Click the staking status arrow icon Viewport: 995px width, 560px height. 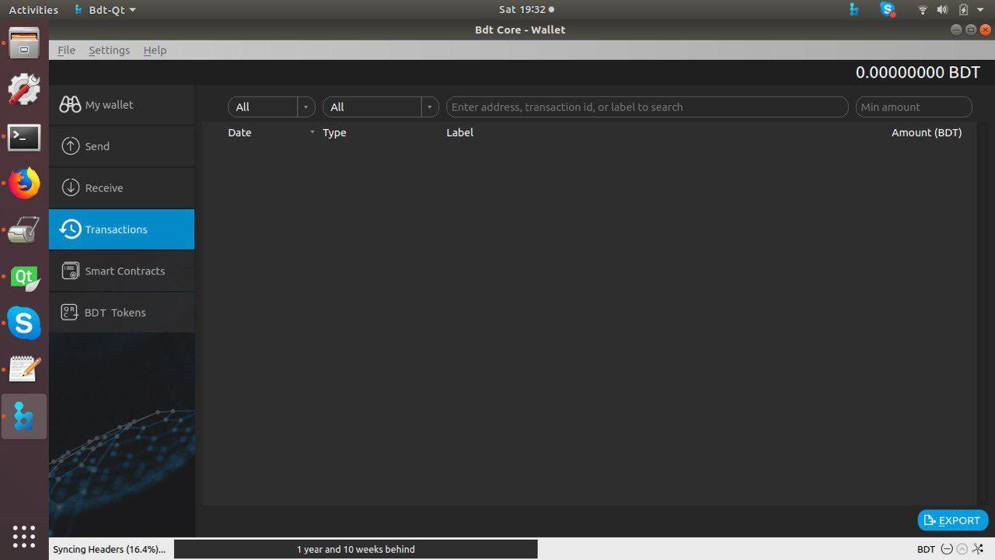pos(962,549)
